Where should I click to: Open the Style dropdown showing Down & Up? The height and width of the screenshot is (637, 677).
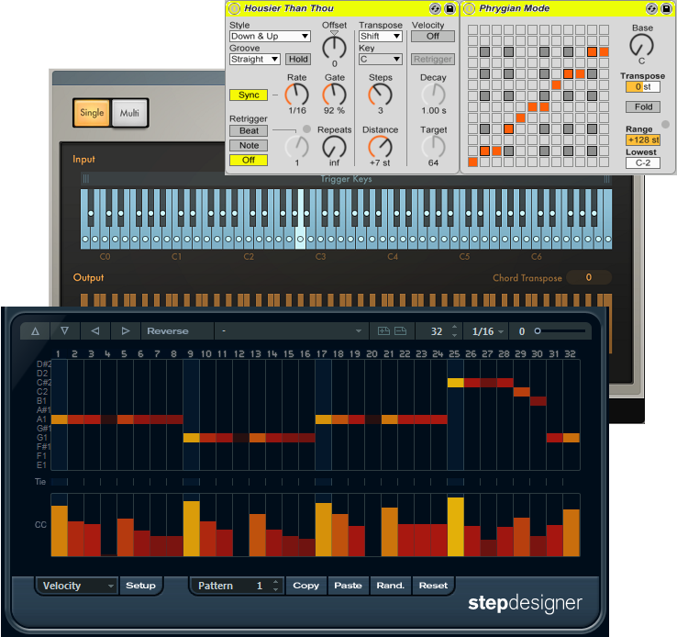tap(270, 37)
